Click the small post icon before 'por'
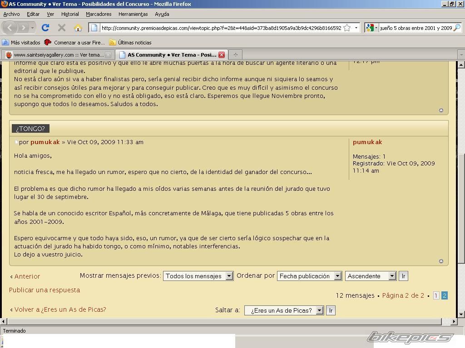 (x=16, y=142)
